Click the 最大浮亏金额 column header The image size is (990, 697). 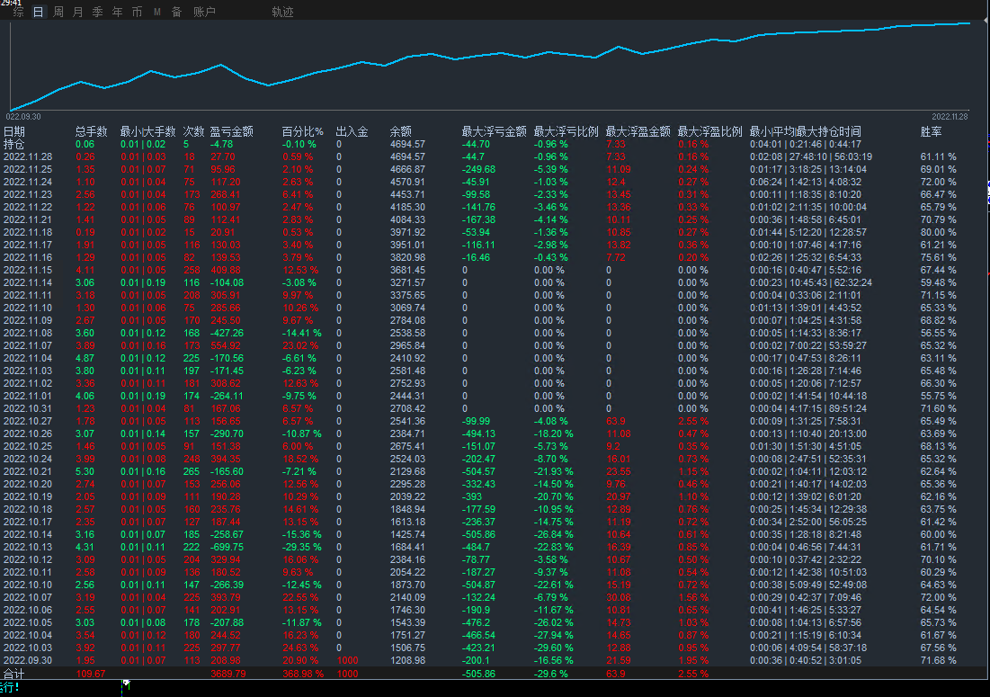coord(494,131)
